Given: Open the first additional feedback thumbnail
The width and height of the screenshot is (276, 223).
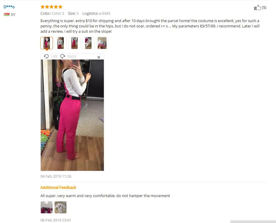Looking at the screenshot, I should 47,207.
